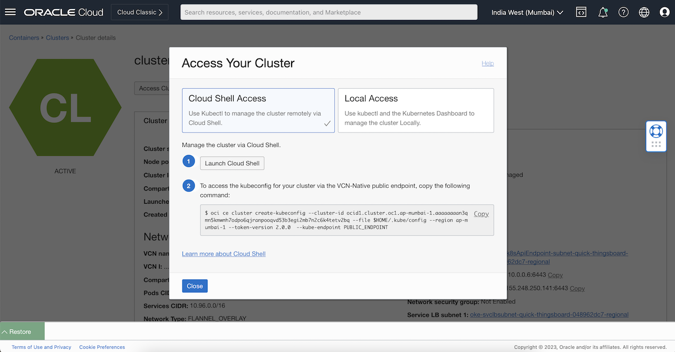Open the hamburger navigation menu
Screen dimensions: 675x352
coord(10,12)
